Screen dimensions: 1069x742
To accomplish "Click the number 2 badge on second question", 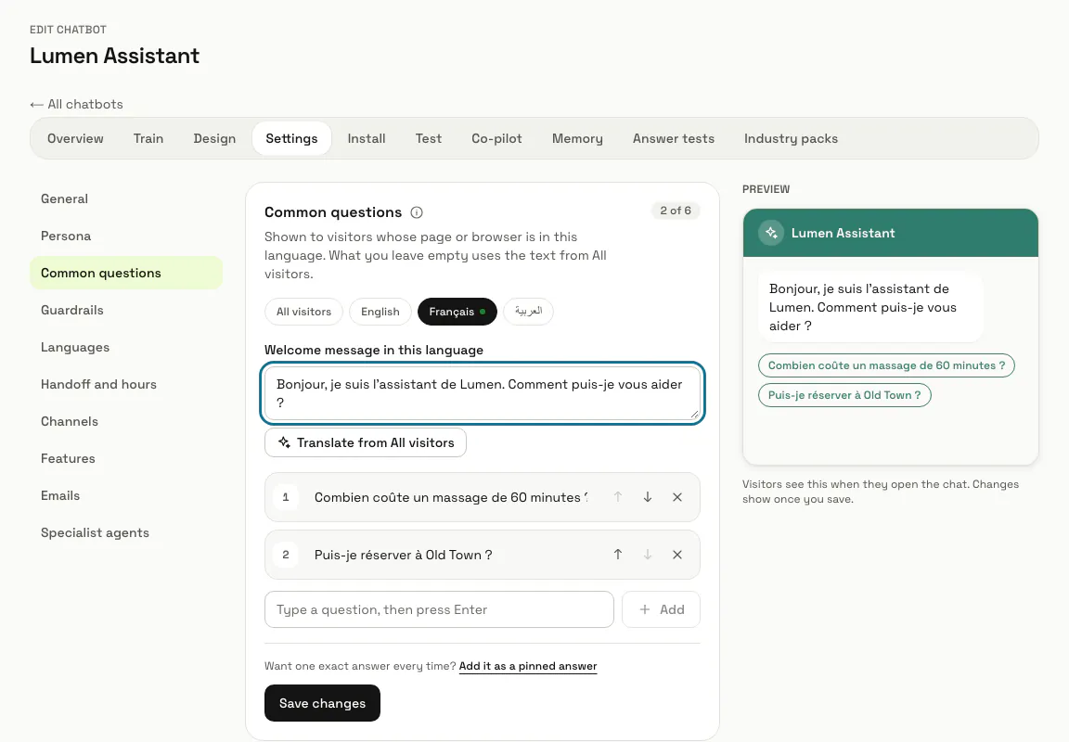I will [x=286, y=555].
